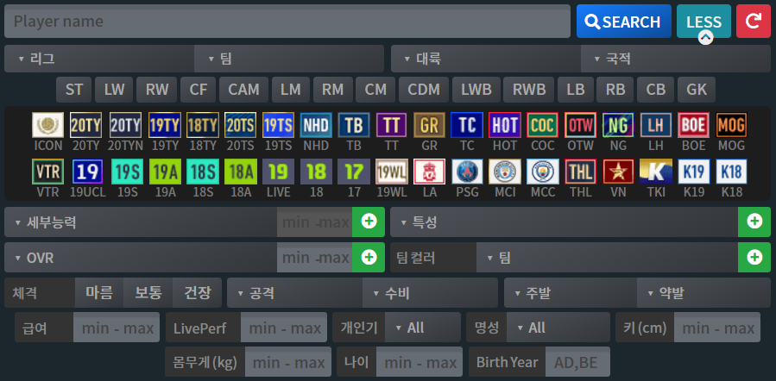Select the OTW season badge
Image resolution: width=776 pixels, height=381 pixels.
coord(581,125)
